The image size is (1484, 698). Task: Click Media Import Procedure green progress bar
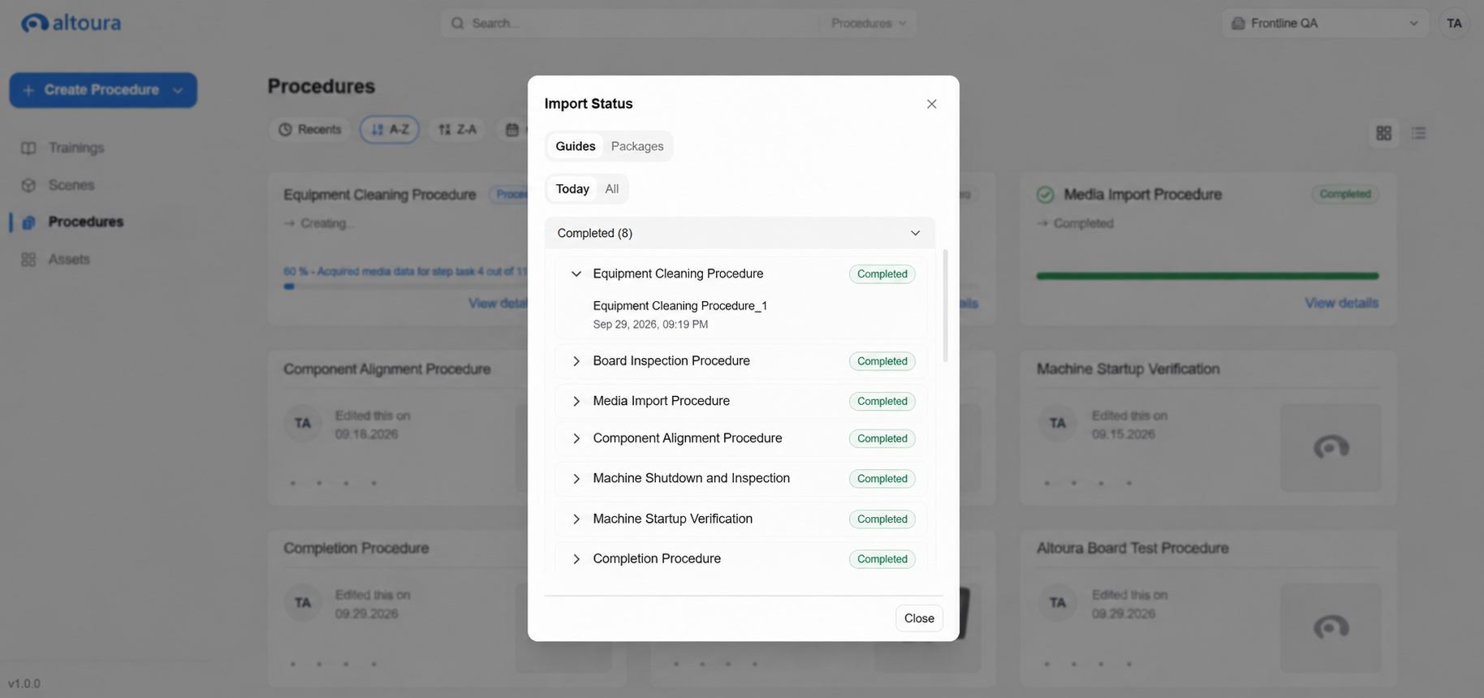point(1207,276)
